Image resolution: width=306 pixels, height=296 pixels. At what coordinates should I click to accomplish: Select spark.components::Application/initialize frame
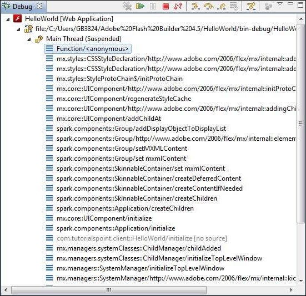click(116, 228)
